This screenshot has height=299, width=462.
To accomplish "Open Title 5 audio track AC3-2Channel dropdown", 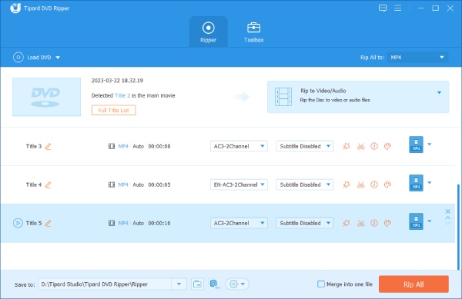I will point(239,223).
